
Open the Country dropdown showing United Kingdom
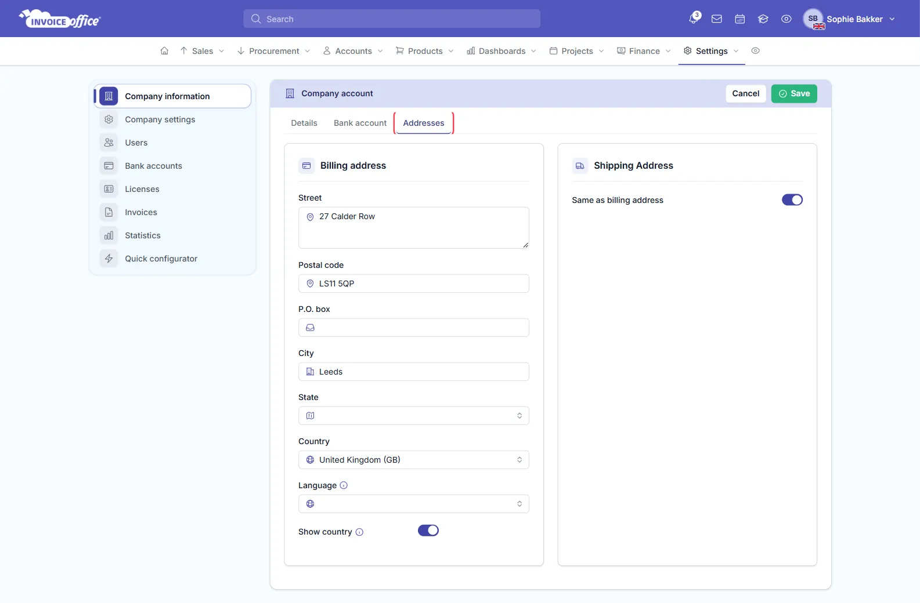coord(414,460)
